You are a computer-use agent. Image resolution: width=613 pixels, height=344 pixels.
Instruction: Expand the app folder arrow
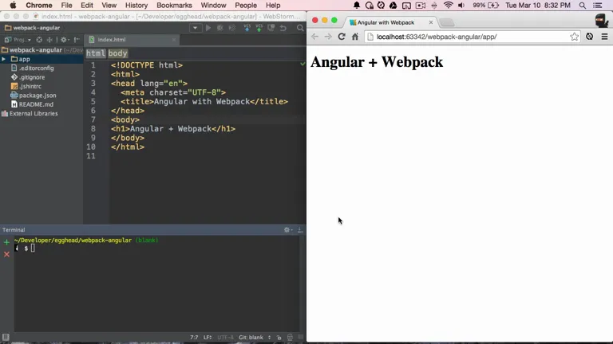coord(3,59)
